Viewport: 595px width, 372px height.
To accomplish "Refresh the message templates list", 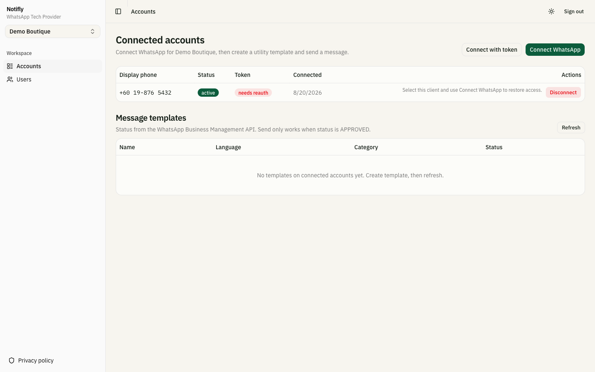I will (x=571, y=128).
